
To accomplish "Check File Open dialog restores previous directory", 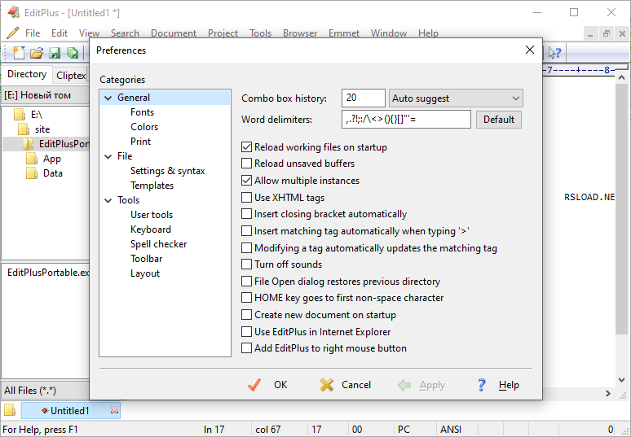I will click(x=246, y=281).
